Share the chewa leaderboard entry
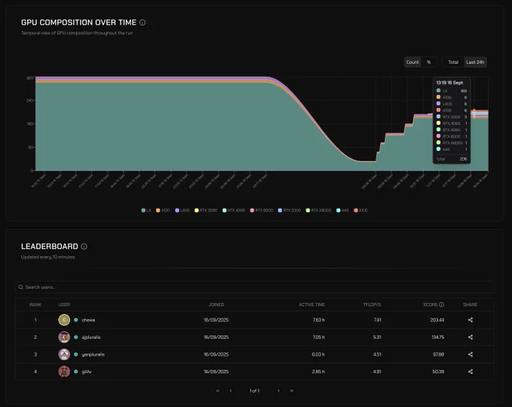This screenshot has height=407, width=512. pyautogui.click(x=470, y=320)
